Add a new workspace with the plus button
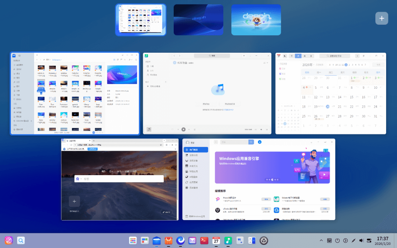 pyautogui.click(x=381, y=18)
